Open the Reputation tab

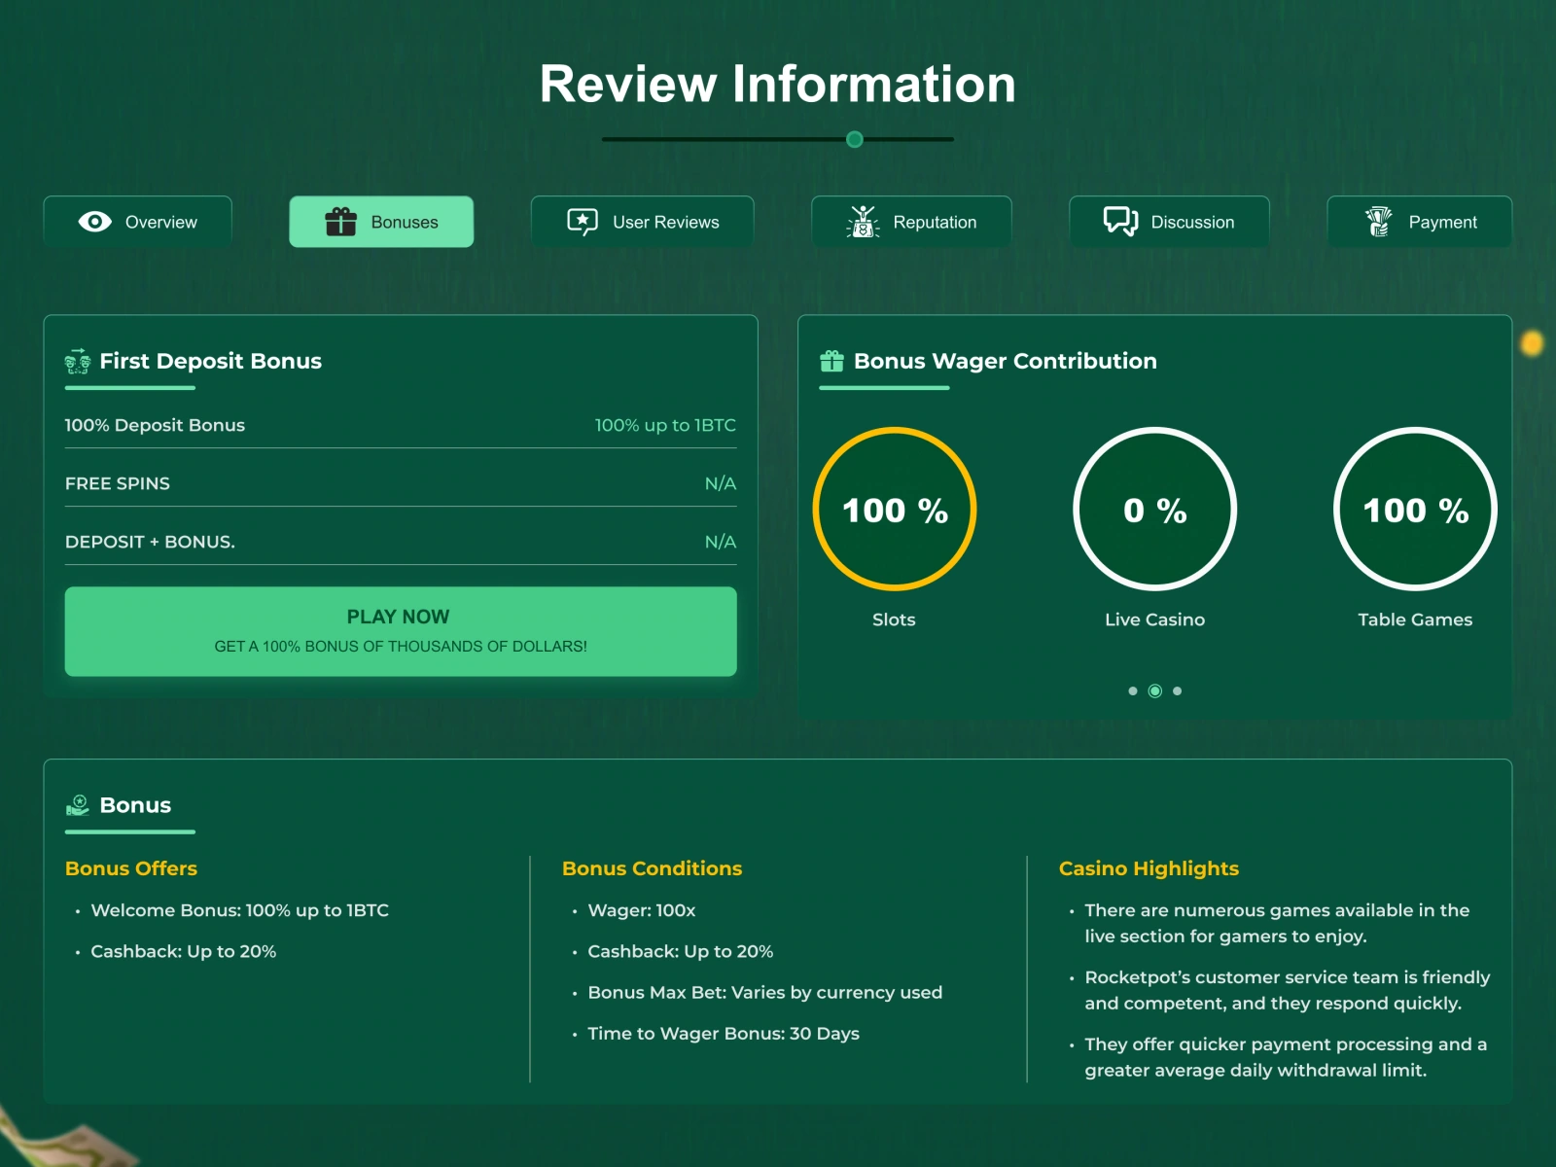(x=911, y=222)
